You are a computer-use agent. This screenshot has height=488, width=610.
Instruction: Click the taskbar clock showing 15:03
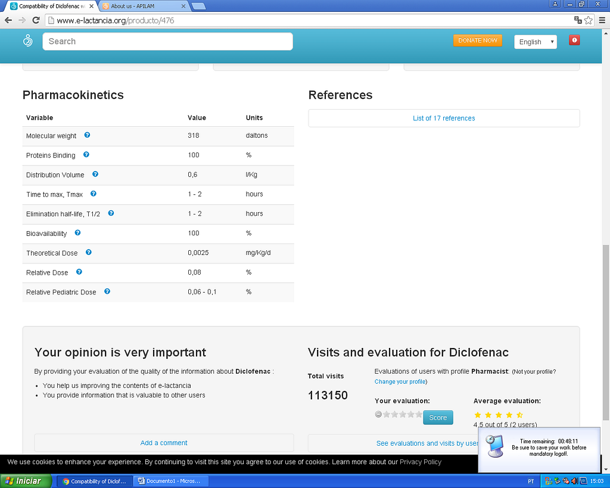(x=597, y=481)
